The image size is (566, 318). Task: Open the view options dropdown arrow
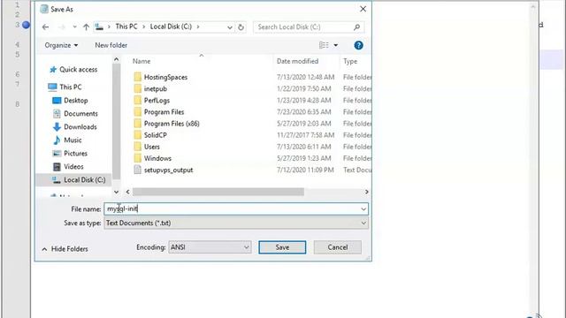click(x=336, y=45)
